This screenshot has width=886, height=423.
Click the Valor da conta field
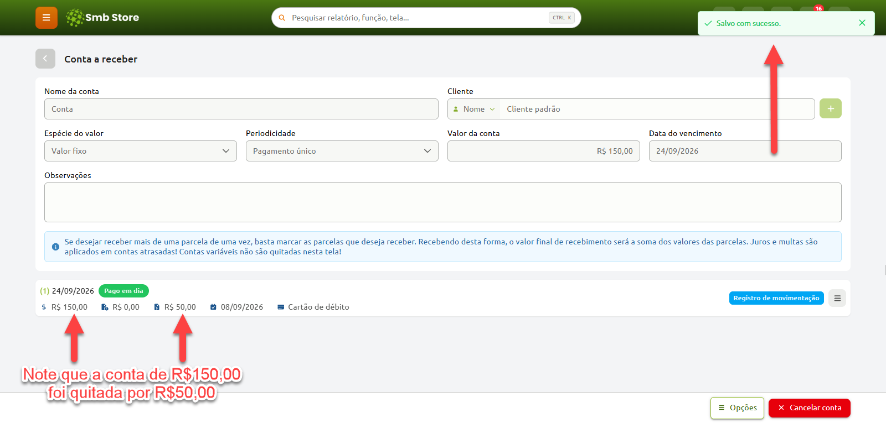544,151
